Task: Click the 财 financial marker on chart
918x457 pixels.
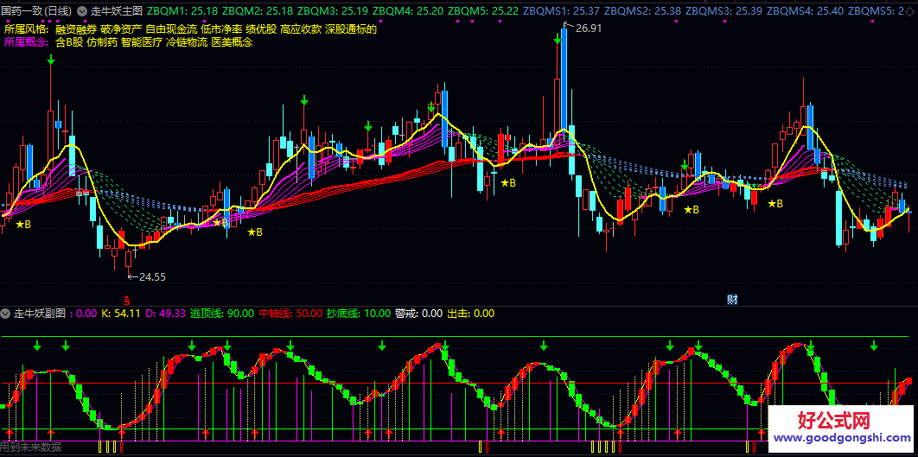Action: pyautogui.click(x=732, y=300)
